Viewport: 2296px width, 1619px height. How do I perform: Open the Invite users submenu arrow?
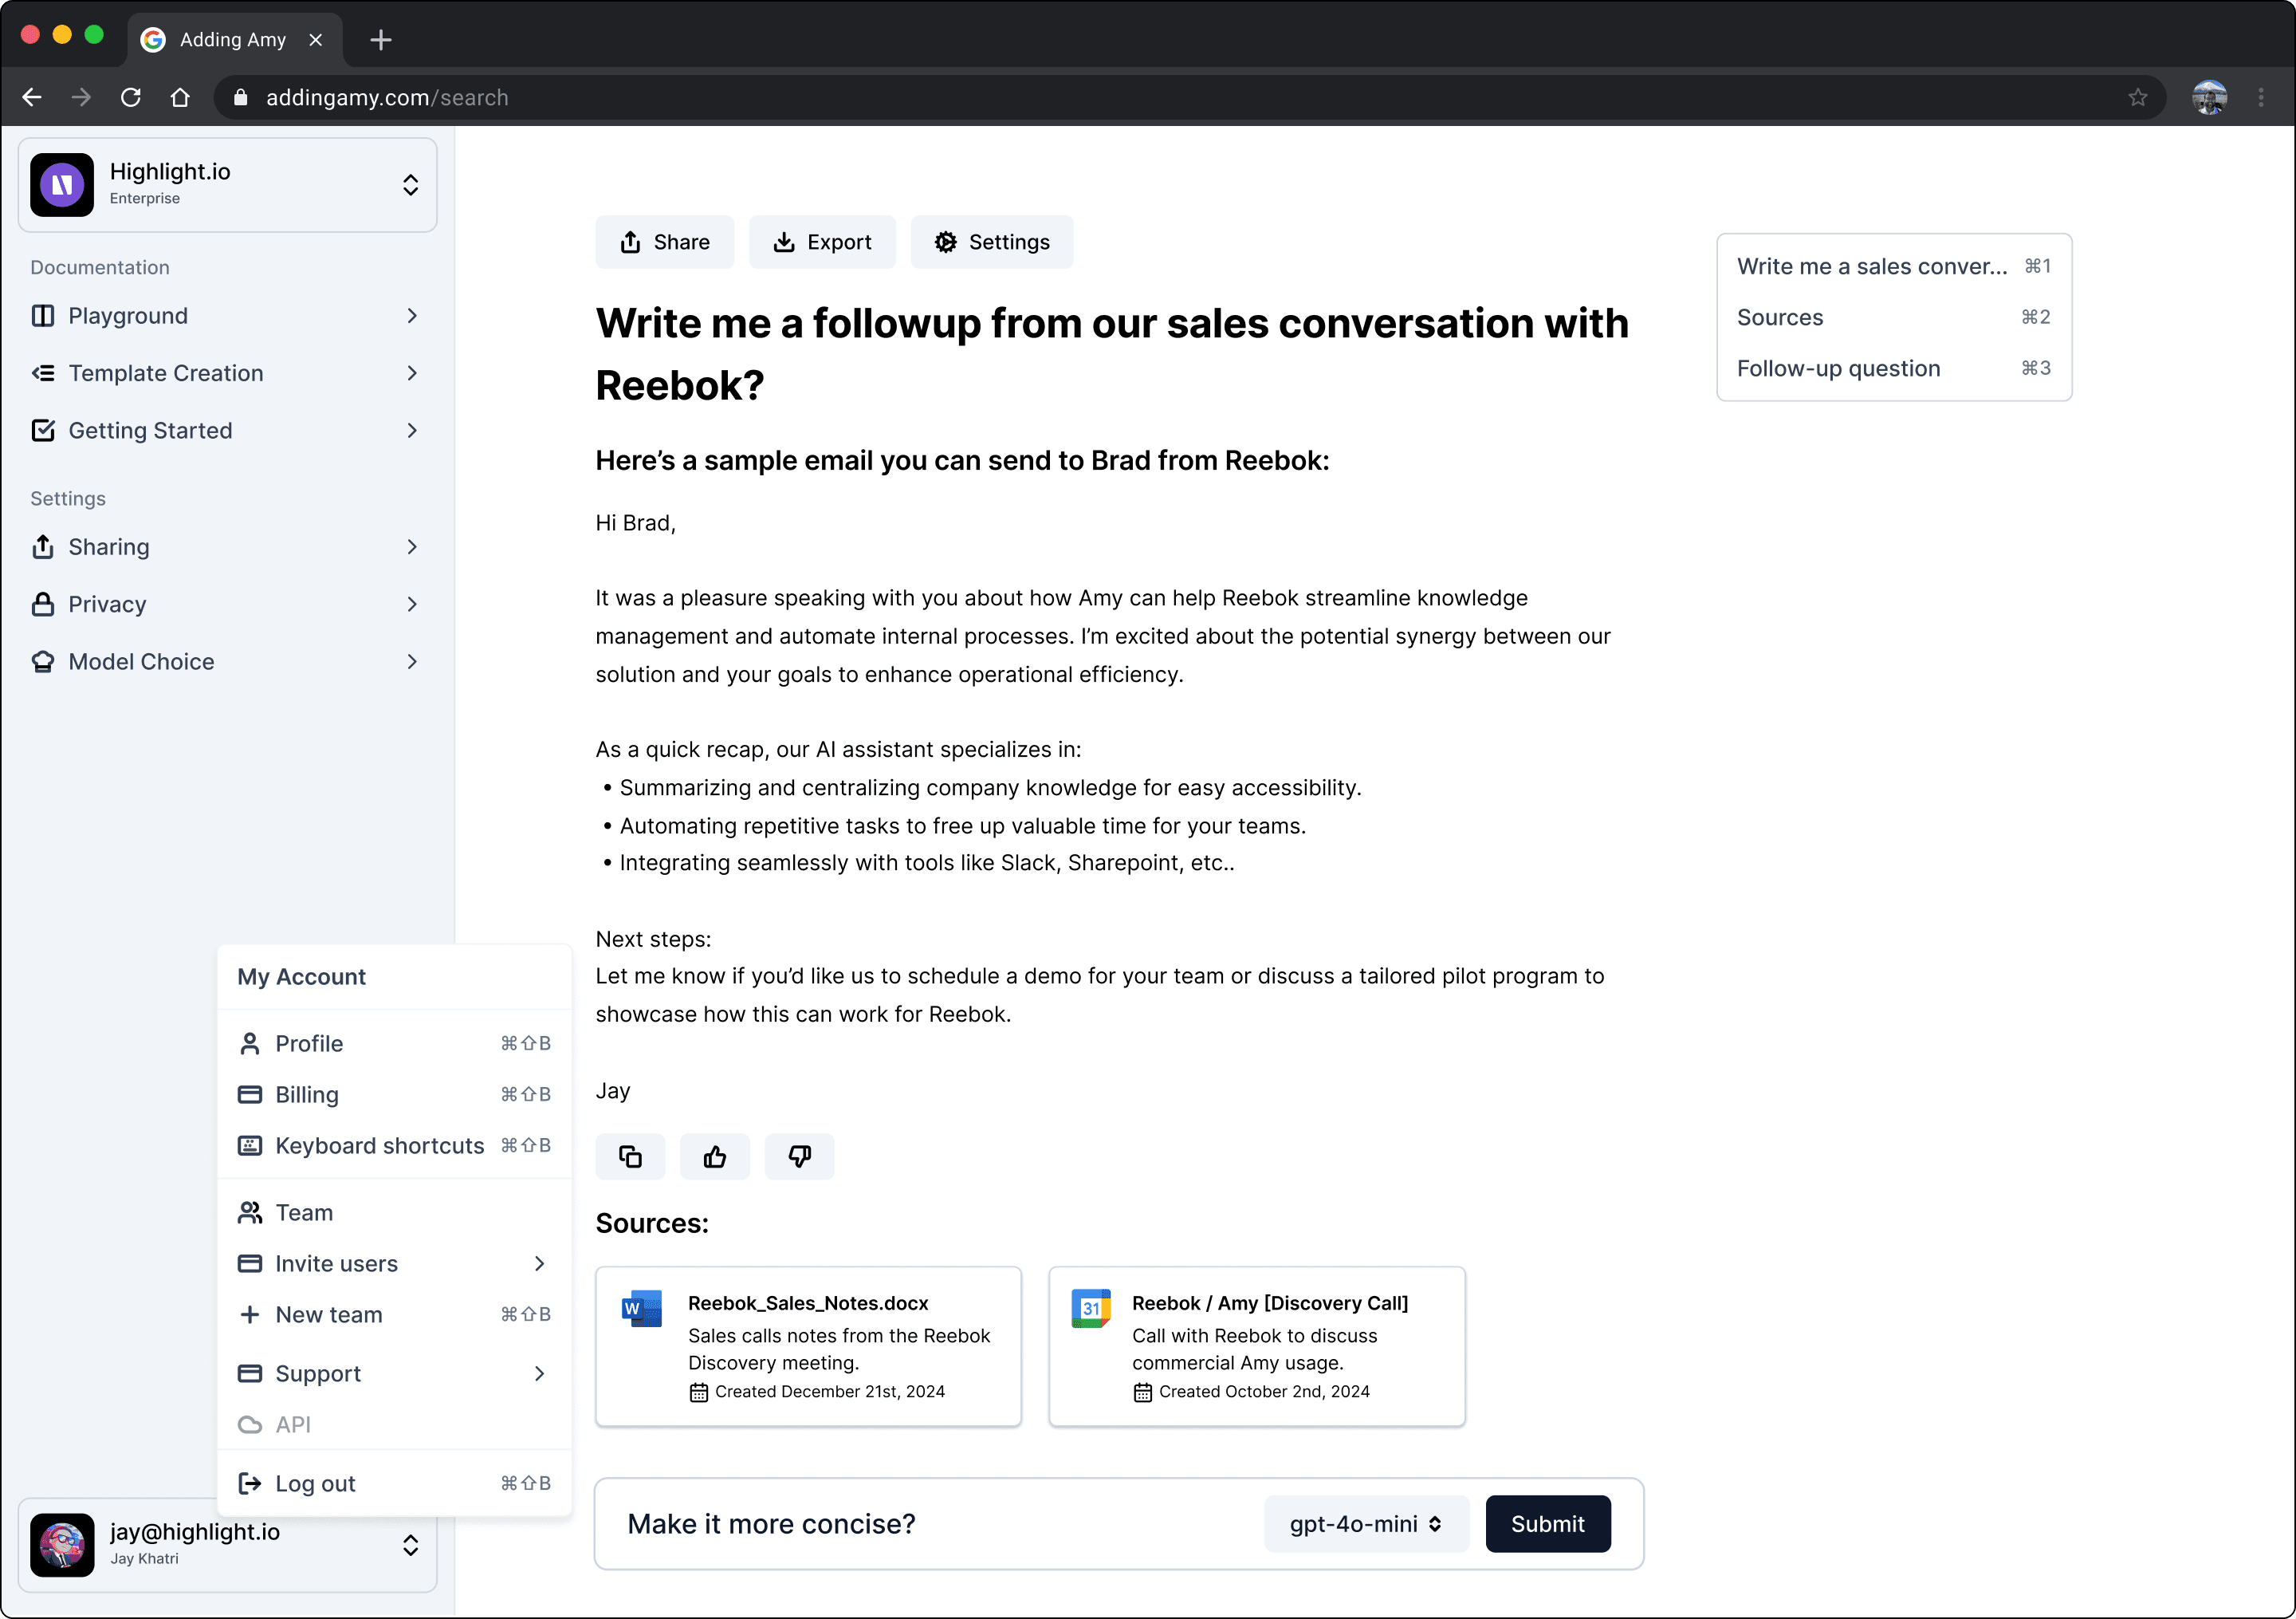click(x=539, y=1264)
